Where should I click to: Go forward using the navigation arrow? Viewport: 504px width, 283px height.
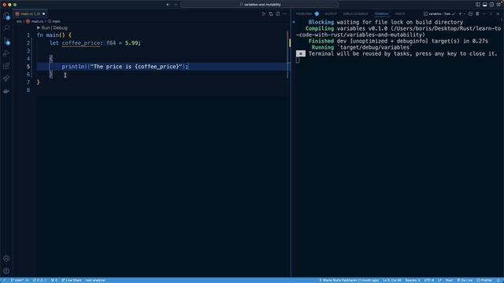tap(176, 5)
